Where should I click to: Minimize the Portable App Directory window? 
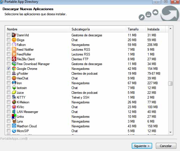[156, 2]
